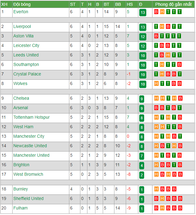Click the Manchester United team link
The height and width of the screenshot is (215, 196).
(31, 155)
